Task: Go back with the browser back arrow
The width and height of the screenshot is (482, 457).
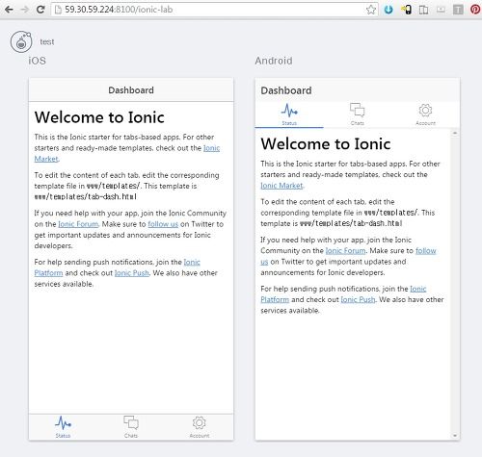Action: (x=9, y=10)
